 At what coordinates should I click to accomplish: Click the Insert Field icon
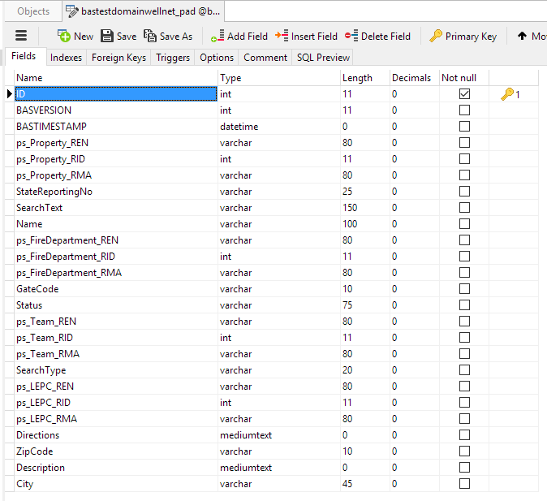point(282,36)
